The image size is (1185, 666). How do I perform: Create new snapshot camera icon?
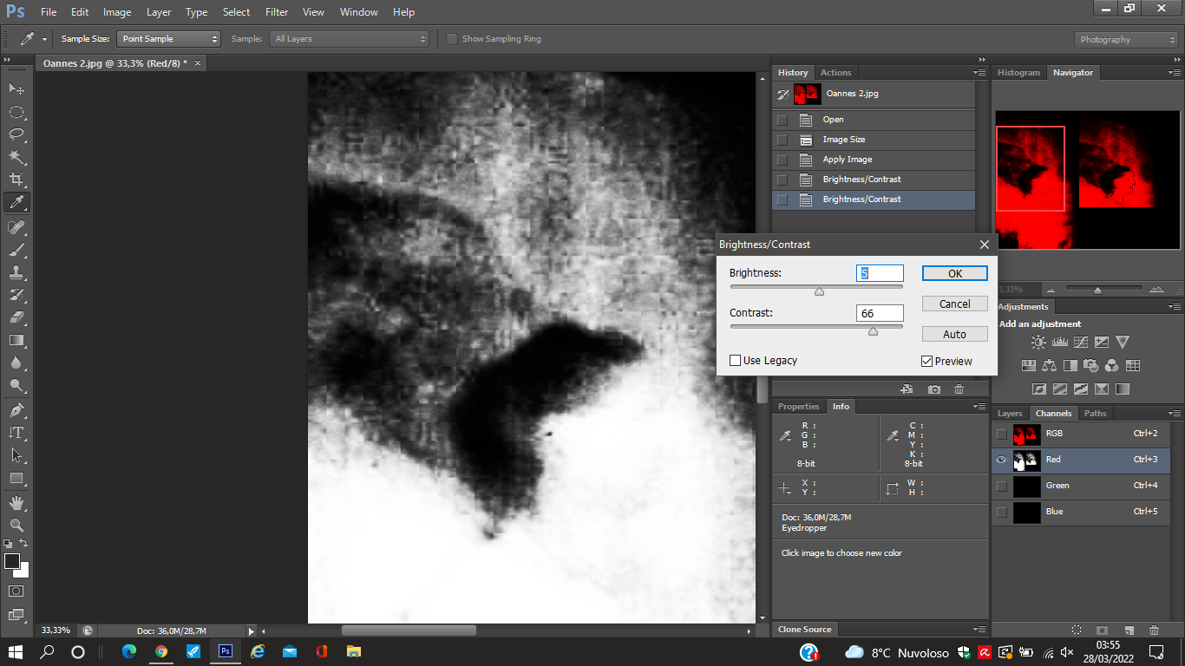pyautogui.click(x=933, y=390)
